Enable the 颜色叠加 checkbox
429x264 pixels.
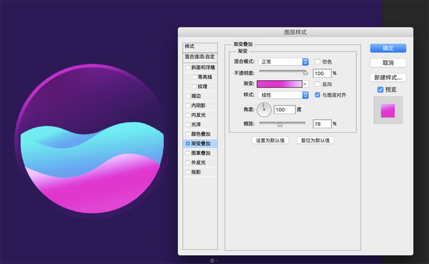[x=188, y=134]
